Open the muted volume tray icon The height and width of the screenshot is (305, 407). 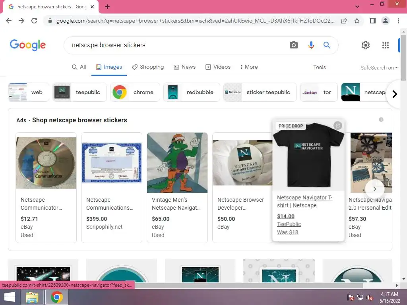[369, 297]
